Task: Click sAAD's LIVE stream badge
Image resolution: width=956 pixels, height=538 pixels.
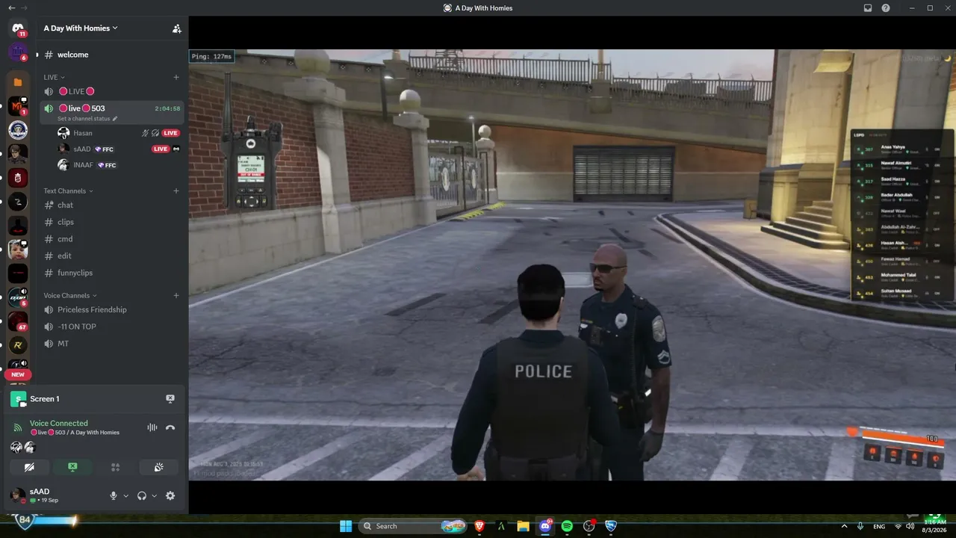Action: pyautogui.click(x=161, y=149)
